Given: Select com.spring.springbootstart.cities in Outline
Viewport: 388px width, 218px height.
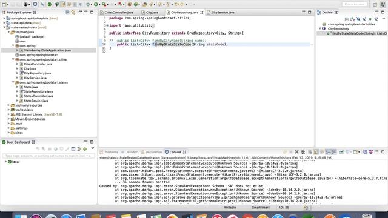Looking at the screenshot, I should [x=351, y=24].
